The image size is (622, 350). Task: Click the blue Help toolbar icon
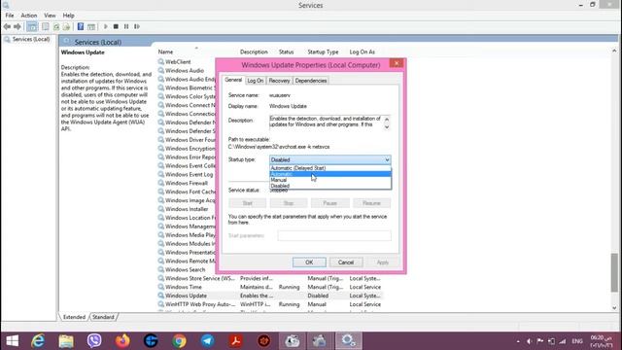(x=81, y=26)
